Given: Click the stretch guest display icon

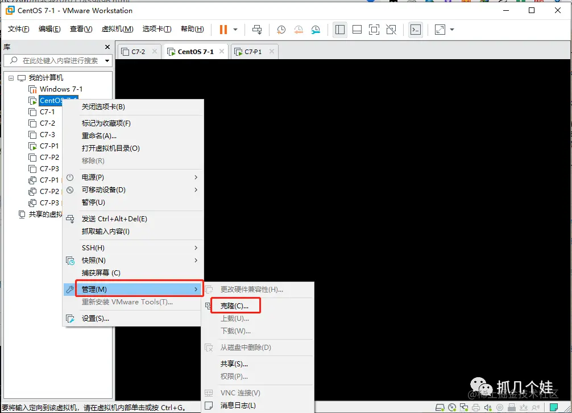Looking at the screenshot, I should (440, 30).
